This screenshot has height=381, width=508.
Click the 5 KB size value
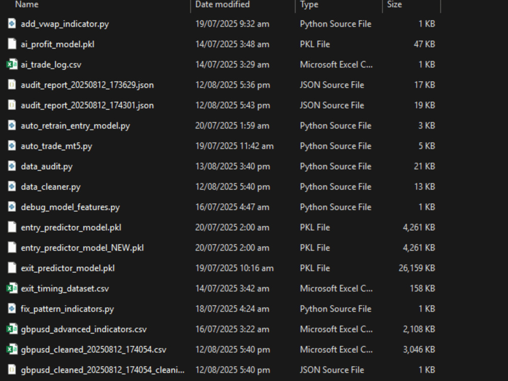click(427, 146)
